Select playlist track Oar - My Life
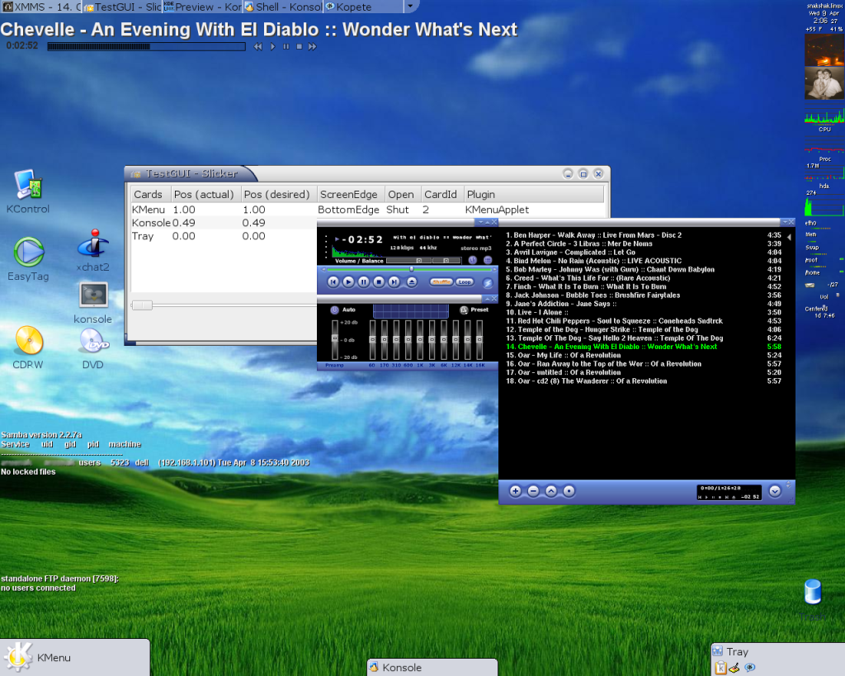 pyautogui.click(x=644, y=355)
